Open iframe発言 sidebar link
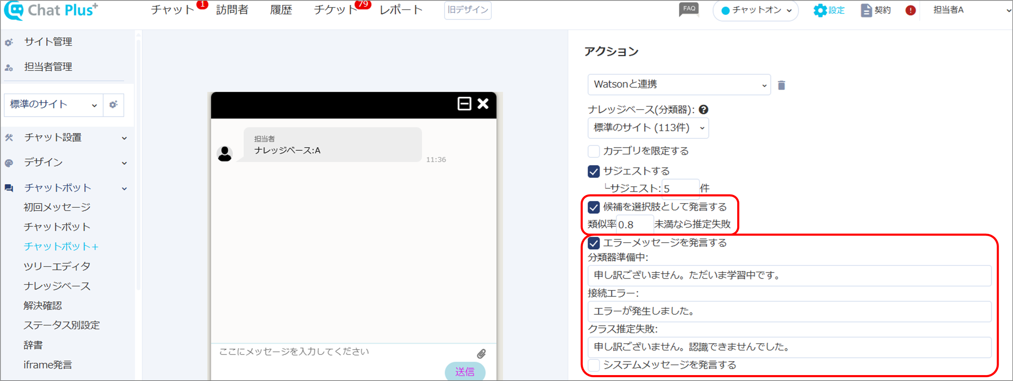Viewport: 1013px width, 381px height. 48,365
